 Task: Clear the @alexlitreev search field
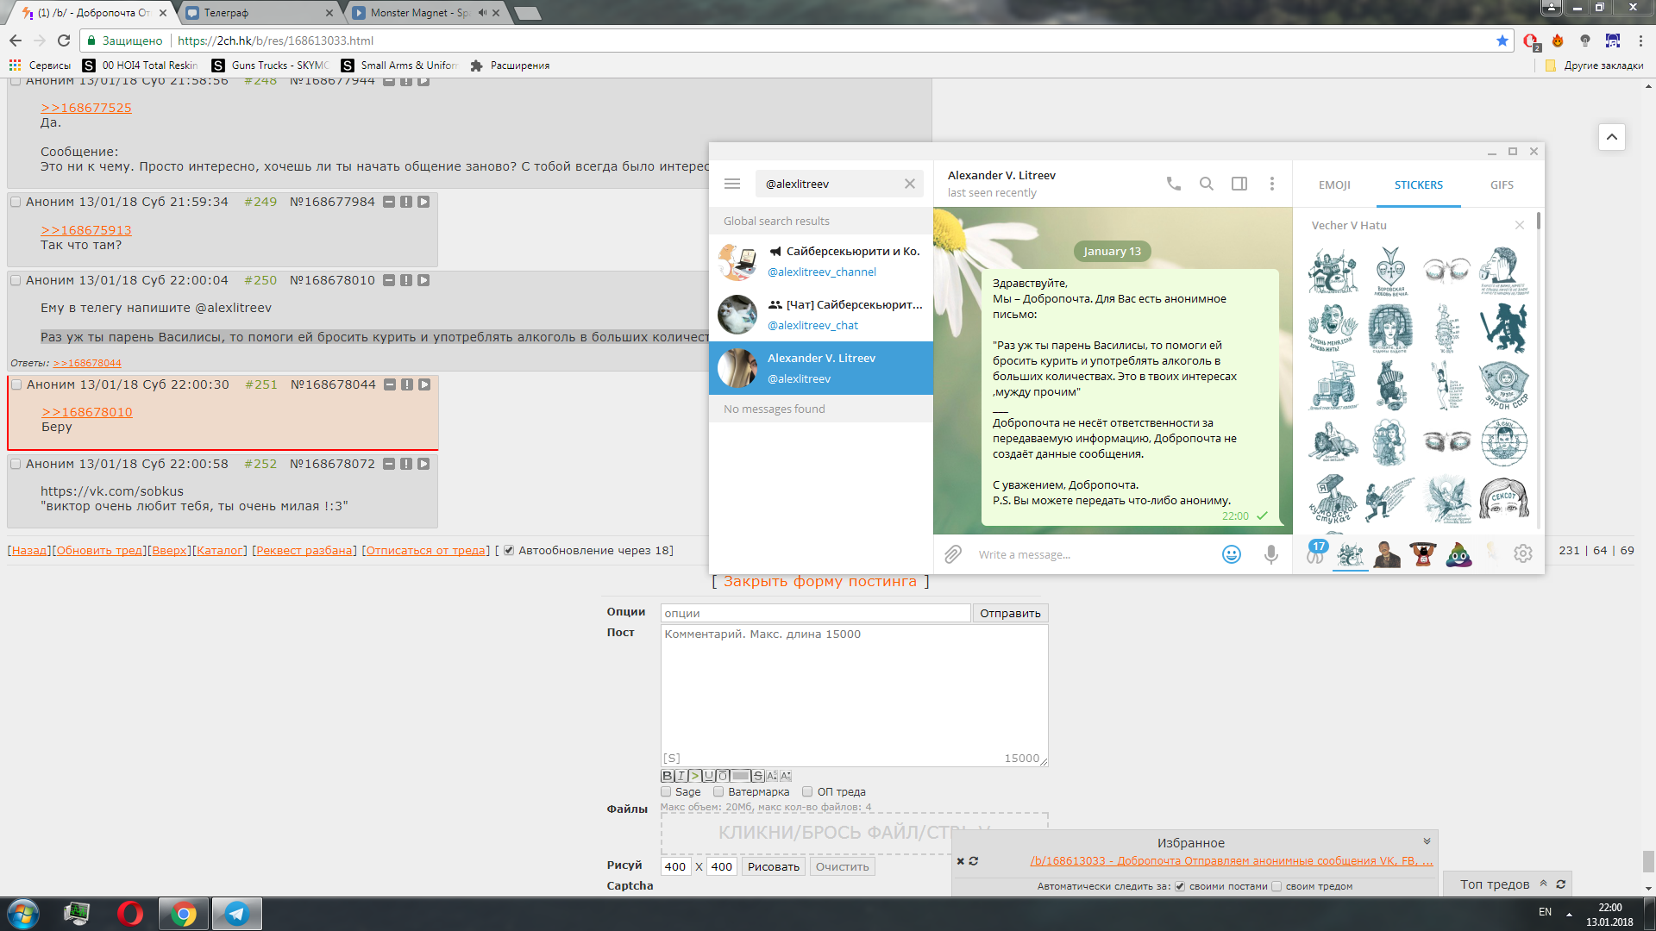(909, 184)
